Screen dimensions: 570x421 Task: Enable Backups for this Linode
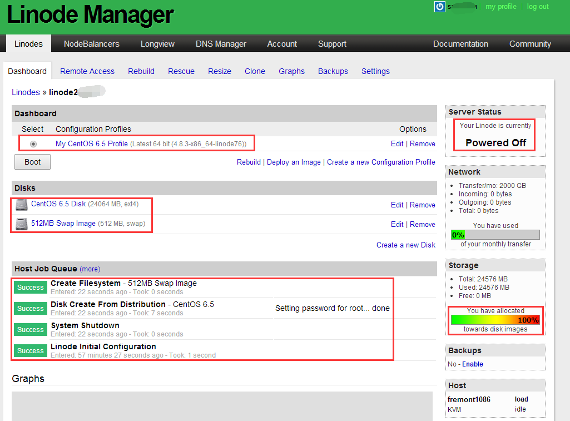pos(473,364)
